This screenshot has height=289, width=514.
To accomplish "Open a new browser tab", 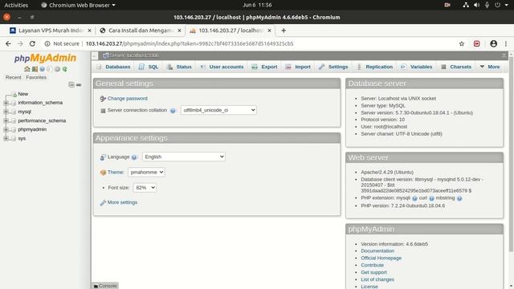I will [284, 31].
